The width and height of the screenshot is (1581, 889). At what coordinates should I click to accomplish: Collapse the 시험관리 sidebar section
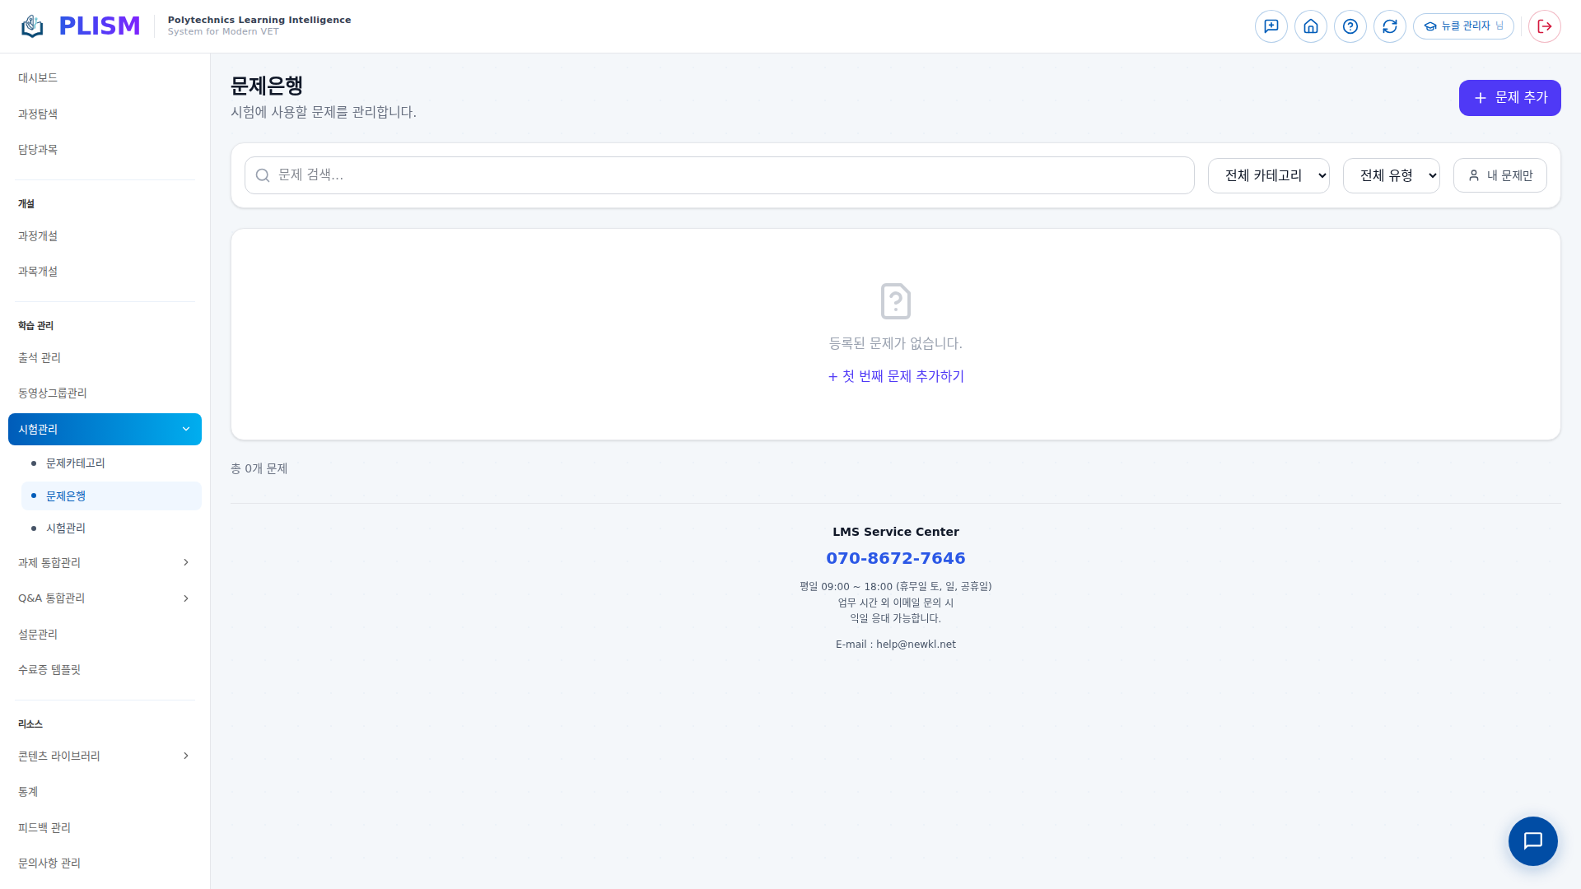tap(105, 429)
